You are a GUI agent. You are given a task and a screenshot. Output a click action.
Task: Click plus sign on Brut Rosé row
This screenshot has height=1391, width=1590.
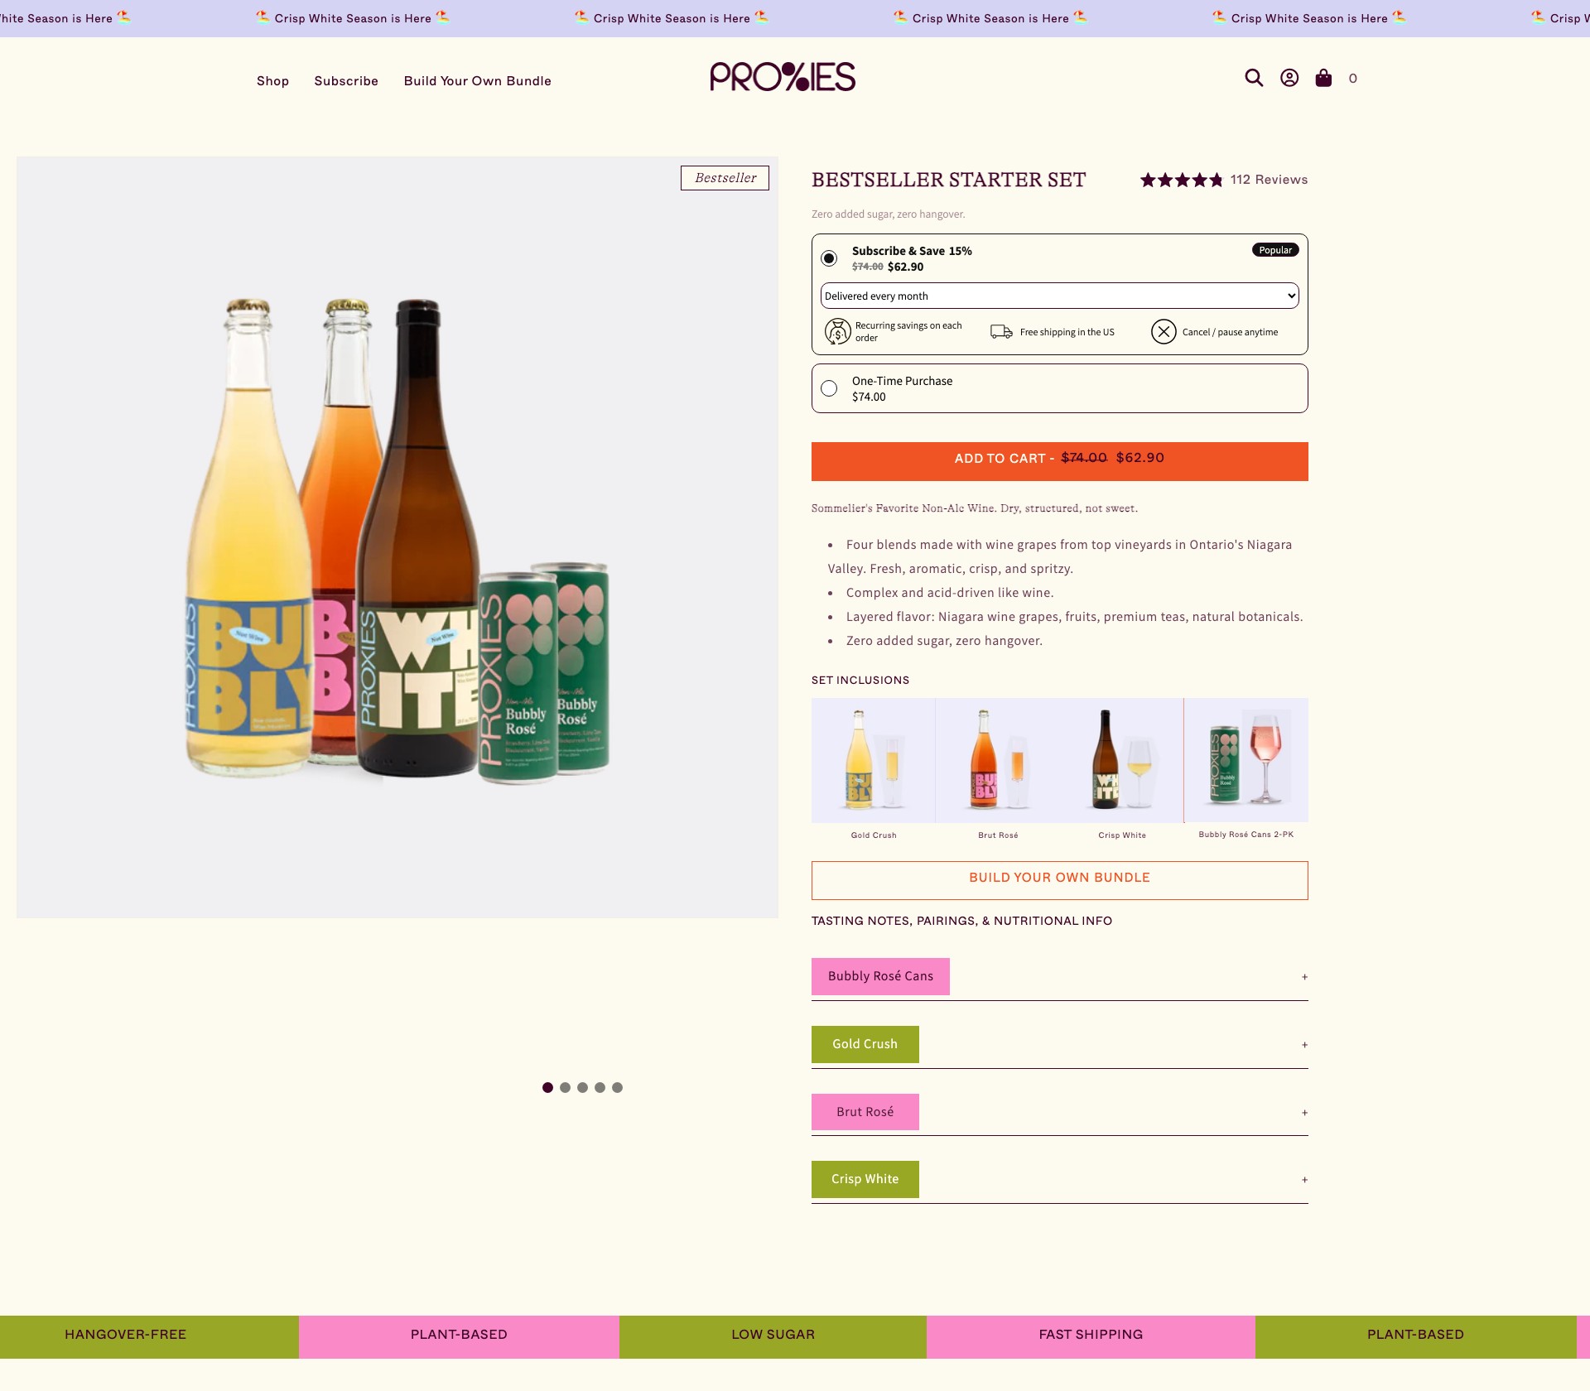tap(1304, 1113)
